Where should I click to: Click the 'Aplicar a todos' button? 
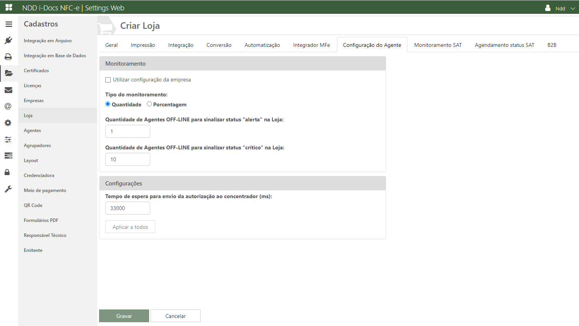(x=130, y=227)
